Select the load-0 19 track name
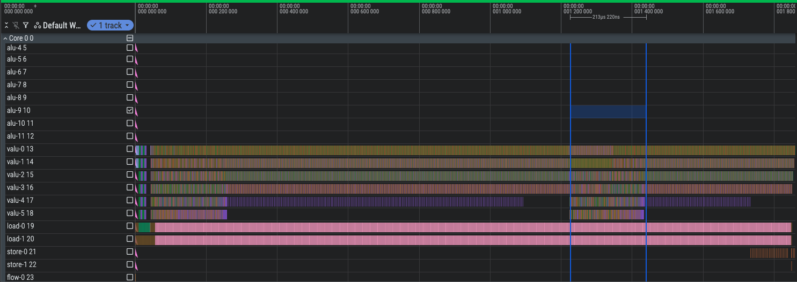Screen dimensions: 797x282 [20, 226]
